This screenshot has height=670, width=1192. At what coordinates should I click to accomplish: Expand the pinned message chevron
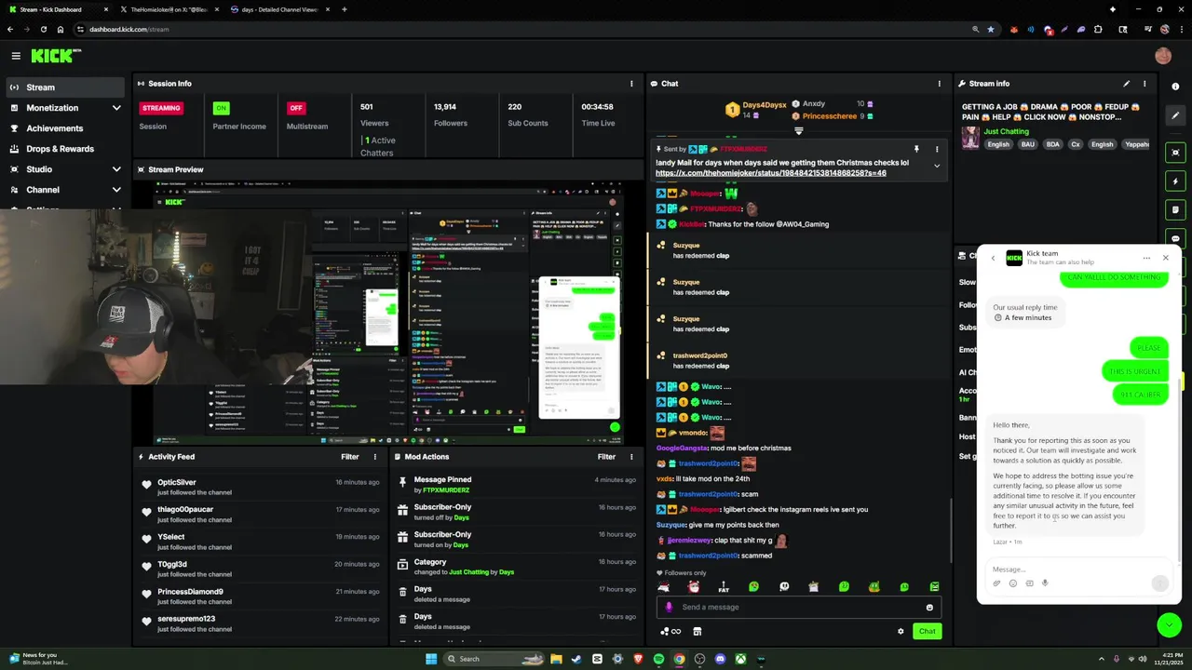pos(937,166)
